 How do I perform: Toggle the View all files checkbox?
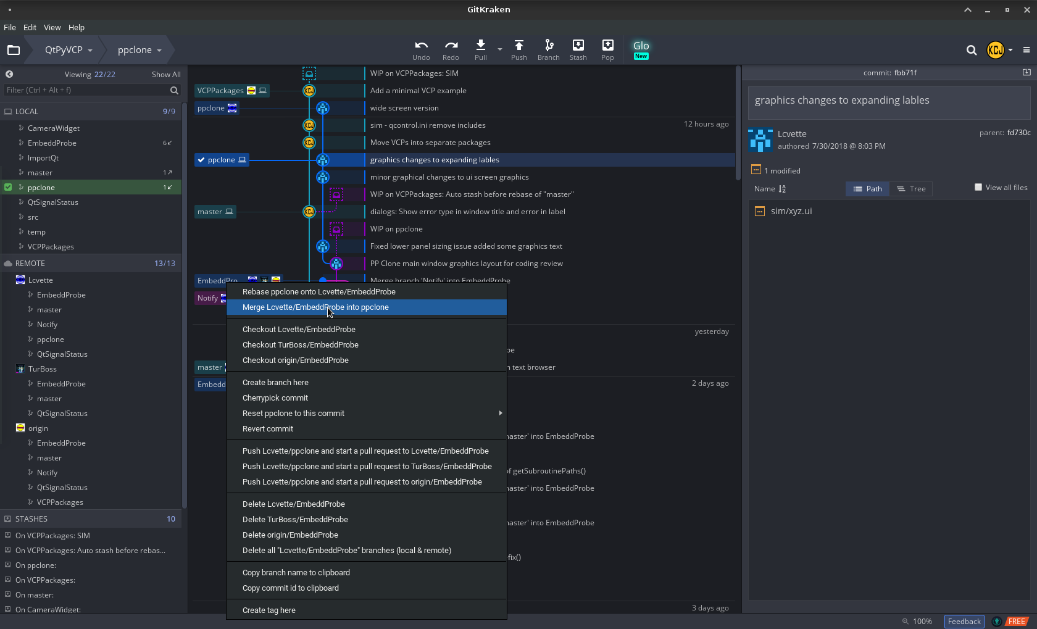point(978,187)
